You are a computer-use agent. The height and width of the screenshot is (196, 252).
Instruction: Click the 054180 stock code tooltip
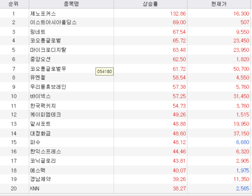[104, 71]
